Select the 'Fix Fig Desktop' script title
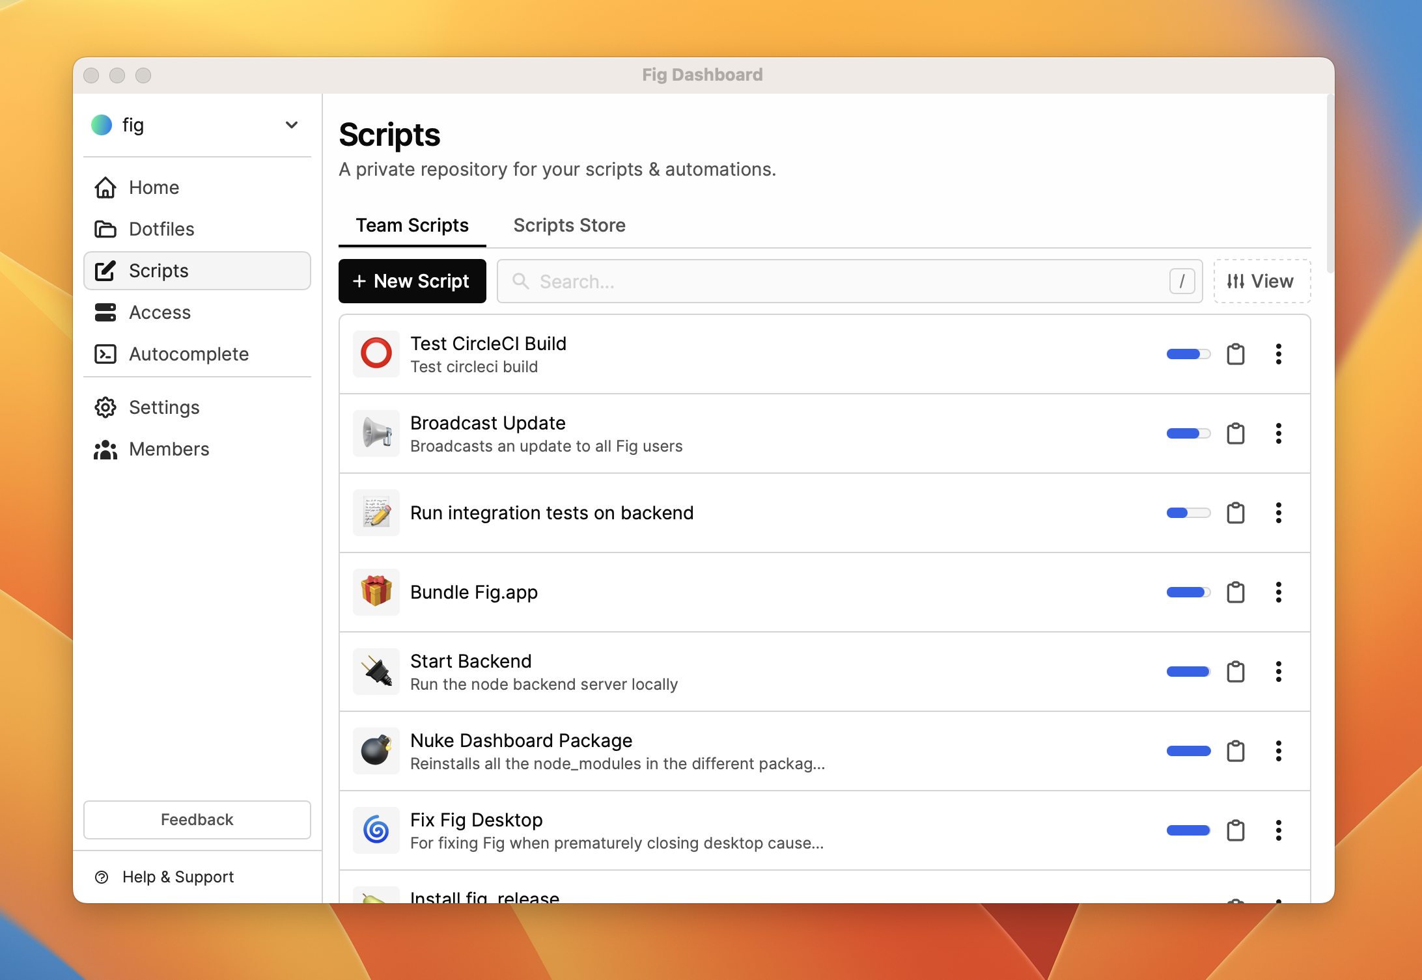This screenshot has height=980, width=1422. pyautogui.click(x=477, y=820)
